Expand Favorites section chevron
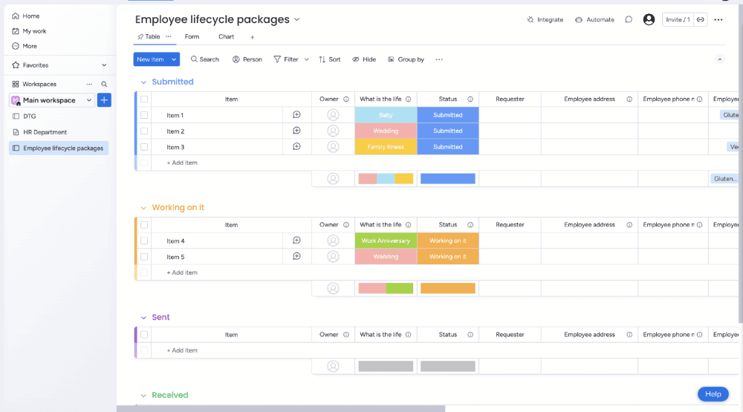 [104, 65]
